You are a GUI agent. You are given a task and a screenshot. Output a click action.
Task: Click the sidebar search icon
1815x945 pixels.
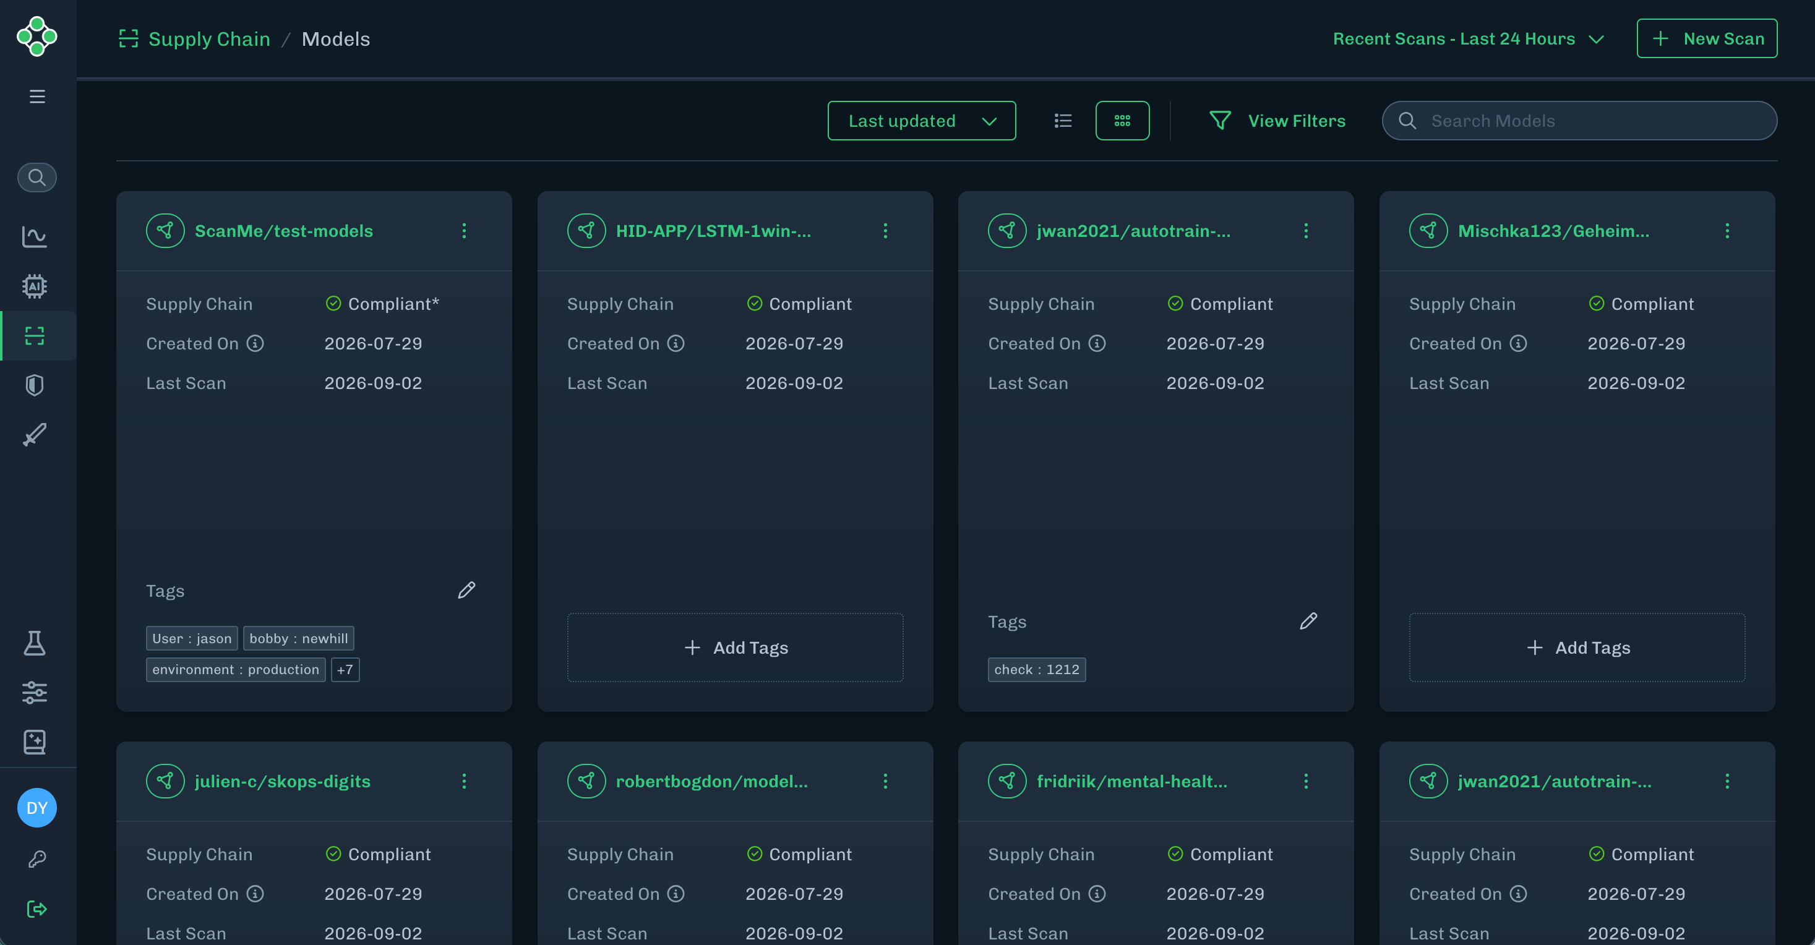37,177
